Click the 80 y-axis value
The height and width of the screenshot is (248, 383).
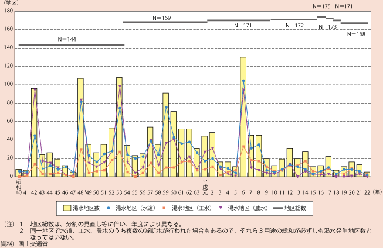[x=10, y=103]
